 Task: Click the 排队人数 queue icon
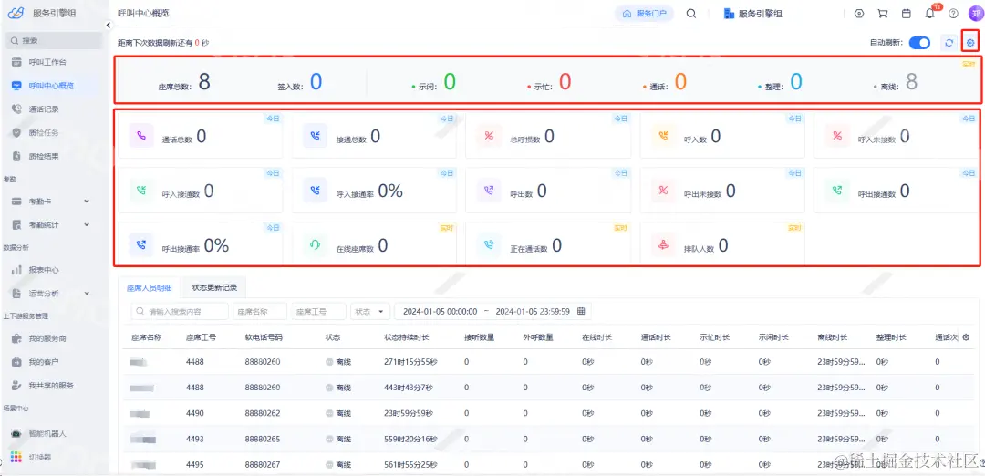click(663, 245)
